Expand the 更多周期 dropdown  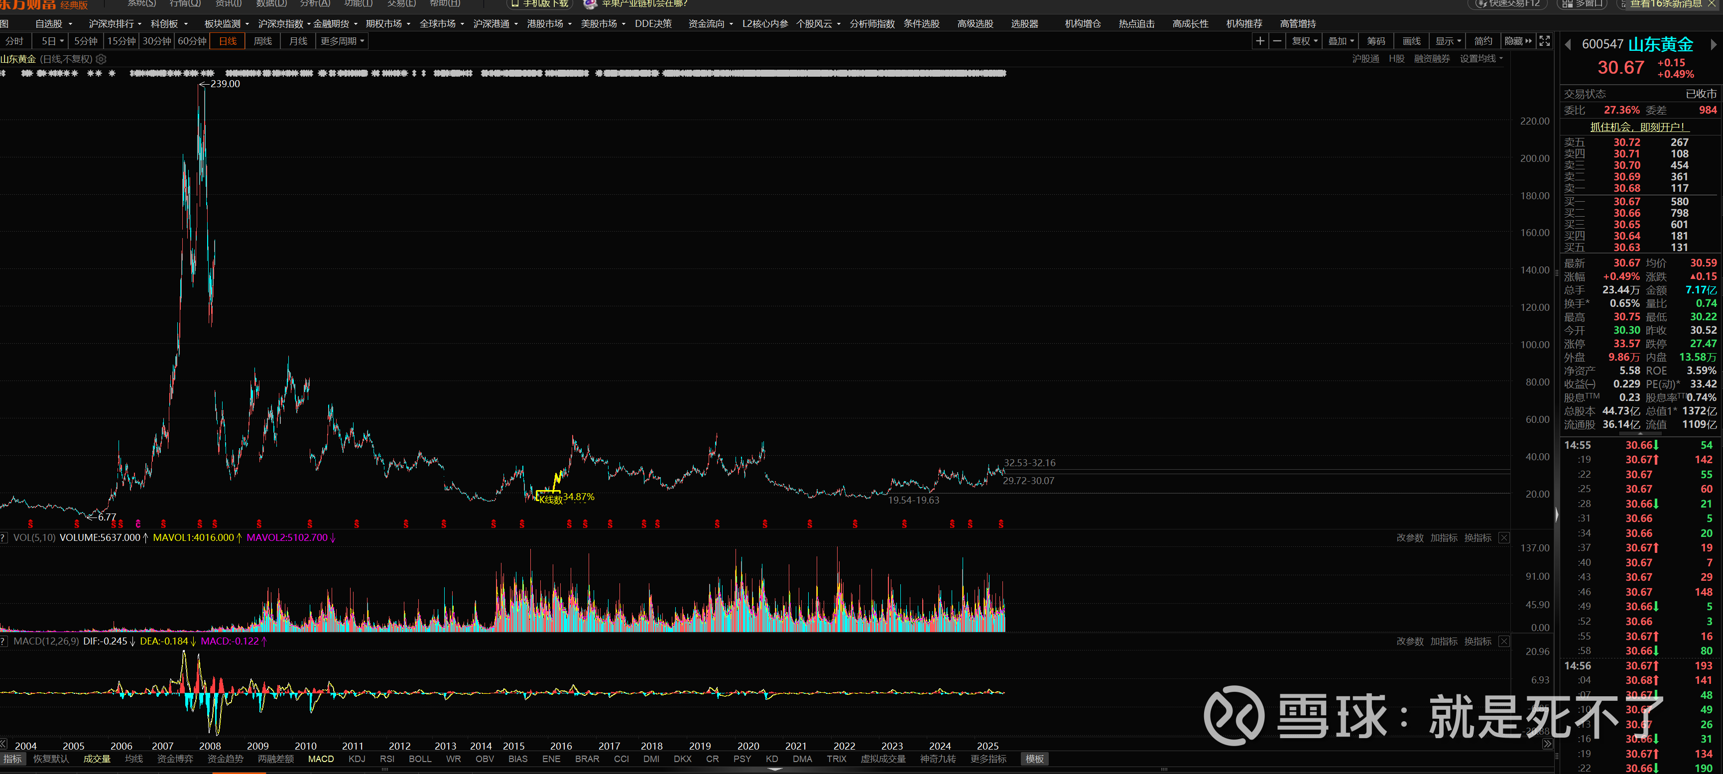tap(343, 41)
